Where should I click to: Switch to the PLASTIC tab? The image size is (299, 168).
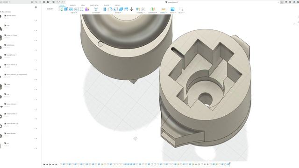pyautogui.click(x=107, y=5)
